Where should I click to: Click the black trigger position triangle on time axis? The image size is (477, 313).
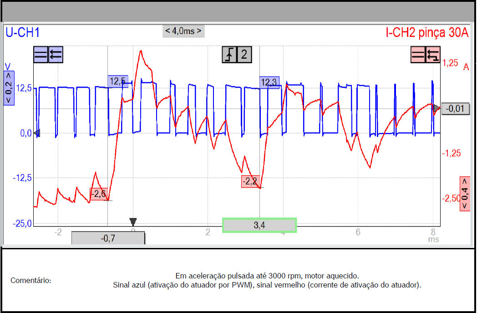[x=133, y=222]
